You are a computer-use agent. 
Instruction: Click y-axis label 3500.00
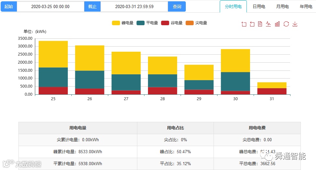(x=25, y=38)
